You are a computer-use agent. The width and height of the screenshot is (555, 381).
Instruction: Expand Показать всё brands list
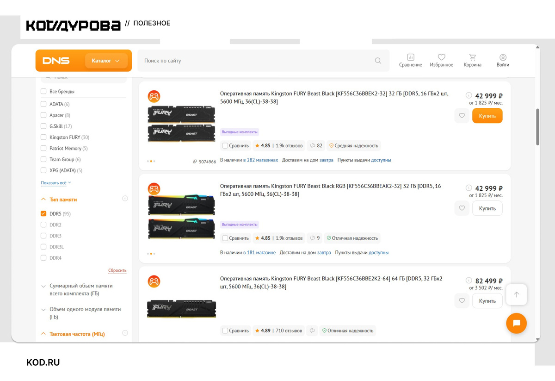click(56, 183)
